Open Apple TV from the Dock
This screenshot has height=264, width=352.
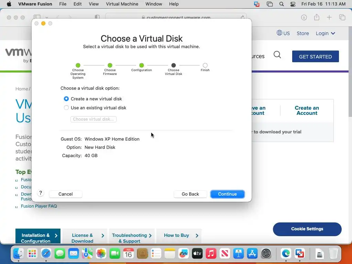(x=197, y=253)
